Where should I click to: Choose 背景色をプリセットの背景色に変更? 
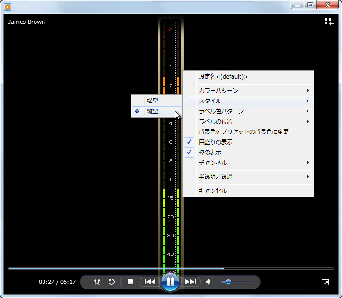coord(248,132)
